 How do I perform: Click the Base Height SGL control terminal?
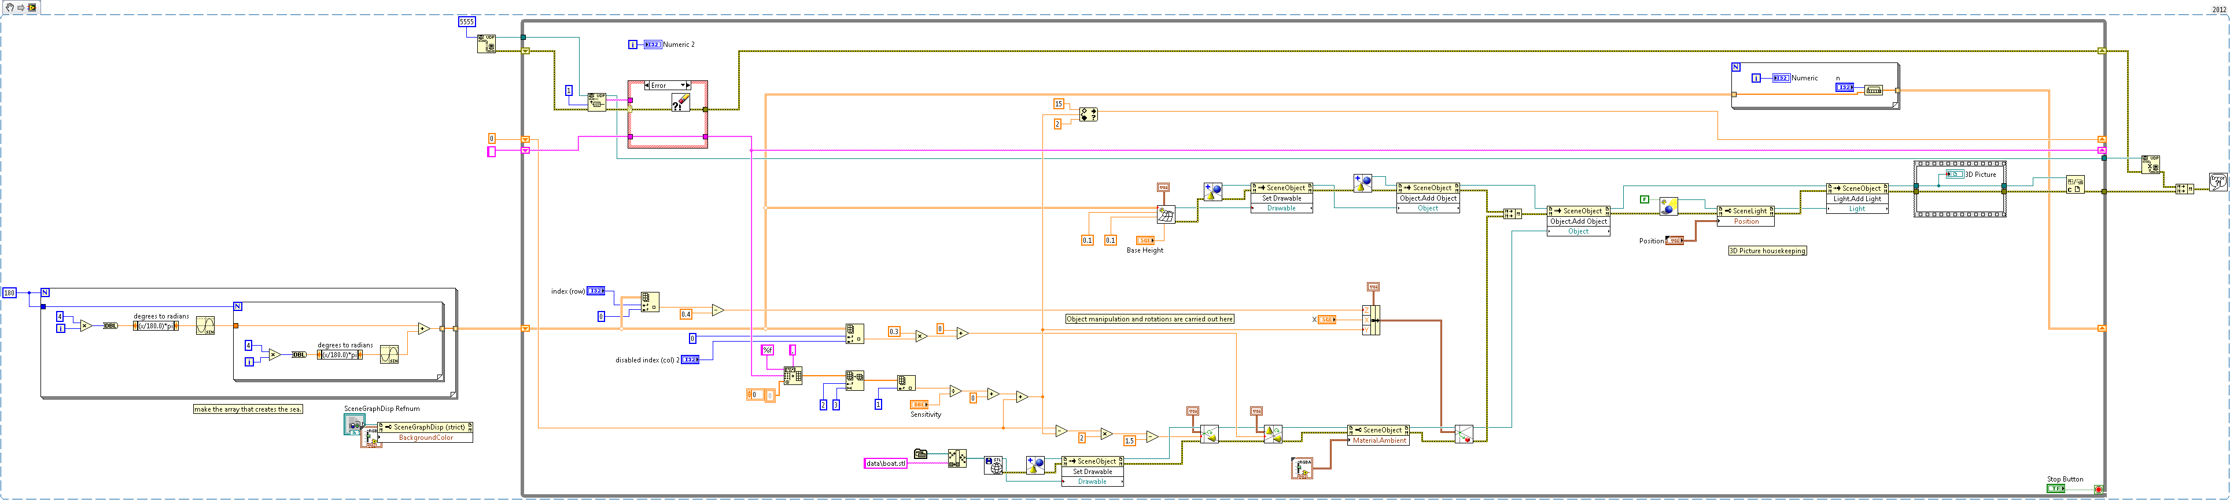[1145, 240]
